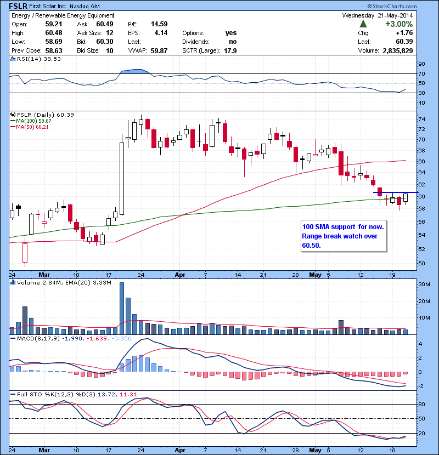This screenshot has height=455, width=439.
Task: Click the FSLR ticker symbol in the title
Action: click(x=18, y=6)
